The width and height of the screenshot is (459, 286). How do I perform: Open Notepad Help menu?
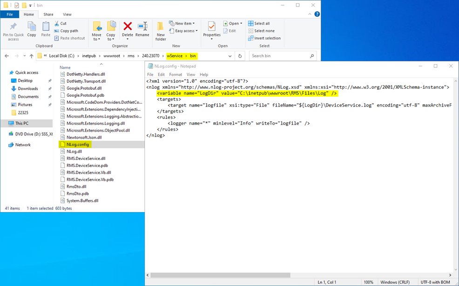pyautogui.click(x=204, y=74)
